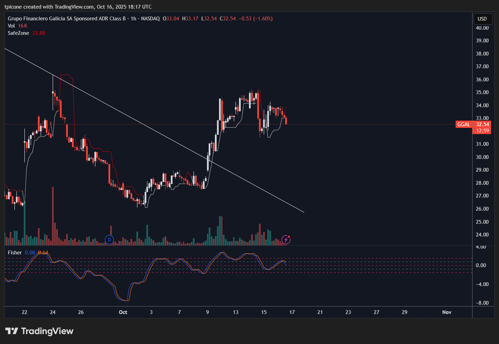The height and width of the screenshot is (344, 499).
Task: Click the 12:59 bar countdown timer
Action: tap(482, 131)
